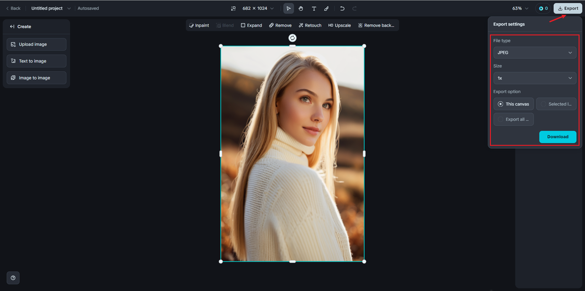Click the Blend tool
The height and width of the screenshot is (291, 585).
(225, 25)
